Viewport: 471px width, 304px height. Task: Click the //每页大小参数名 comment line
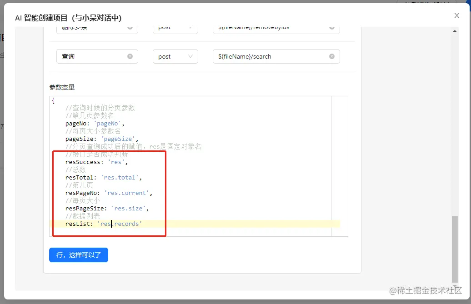point(93,131)
